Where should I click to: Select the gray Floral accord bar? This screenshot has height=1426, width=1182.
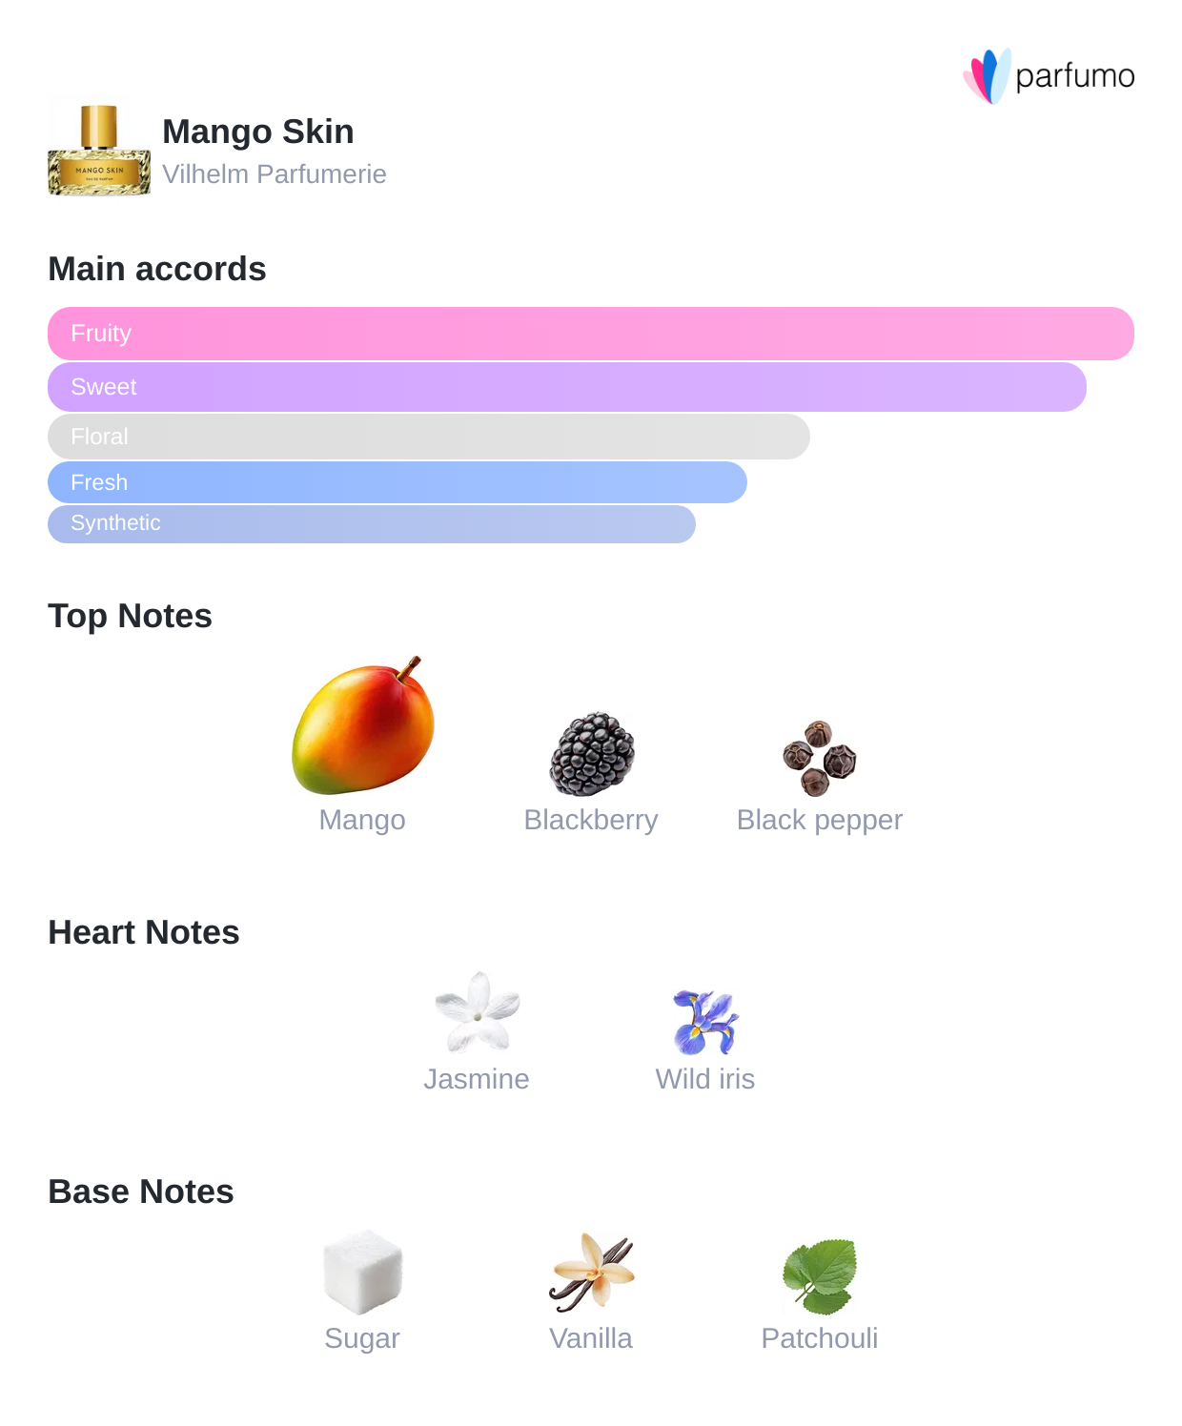[429, 437]
